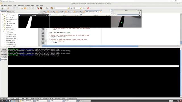Click into the goto line field
This screenshot has width=182, height=102.
pyautogui.click(x=78, y=8)
